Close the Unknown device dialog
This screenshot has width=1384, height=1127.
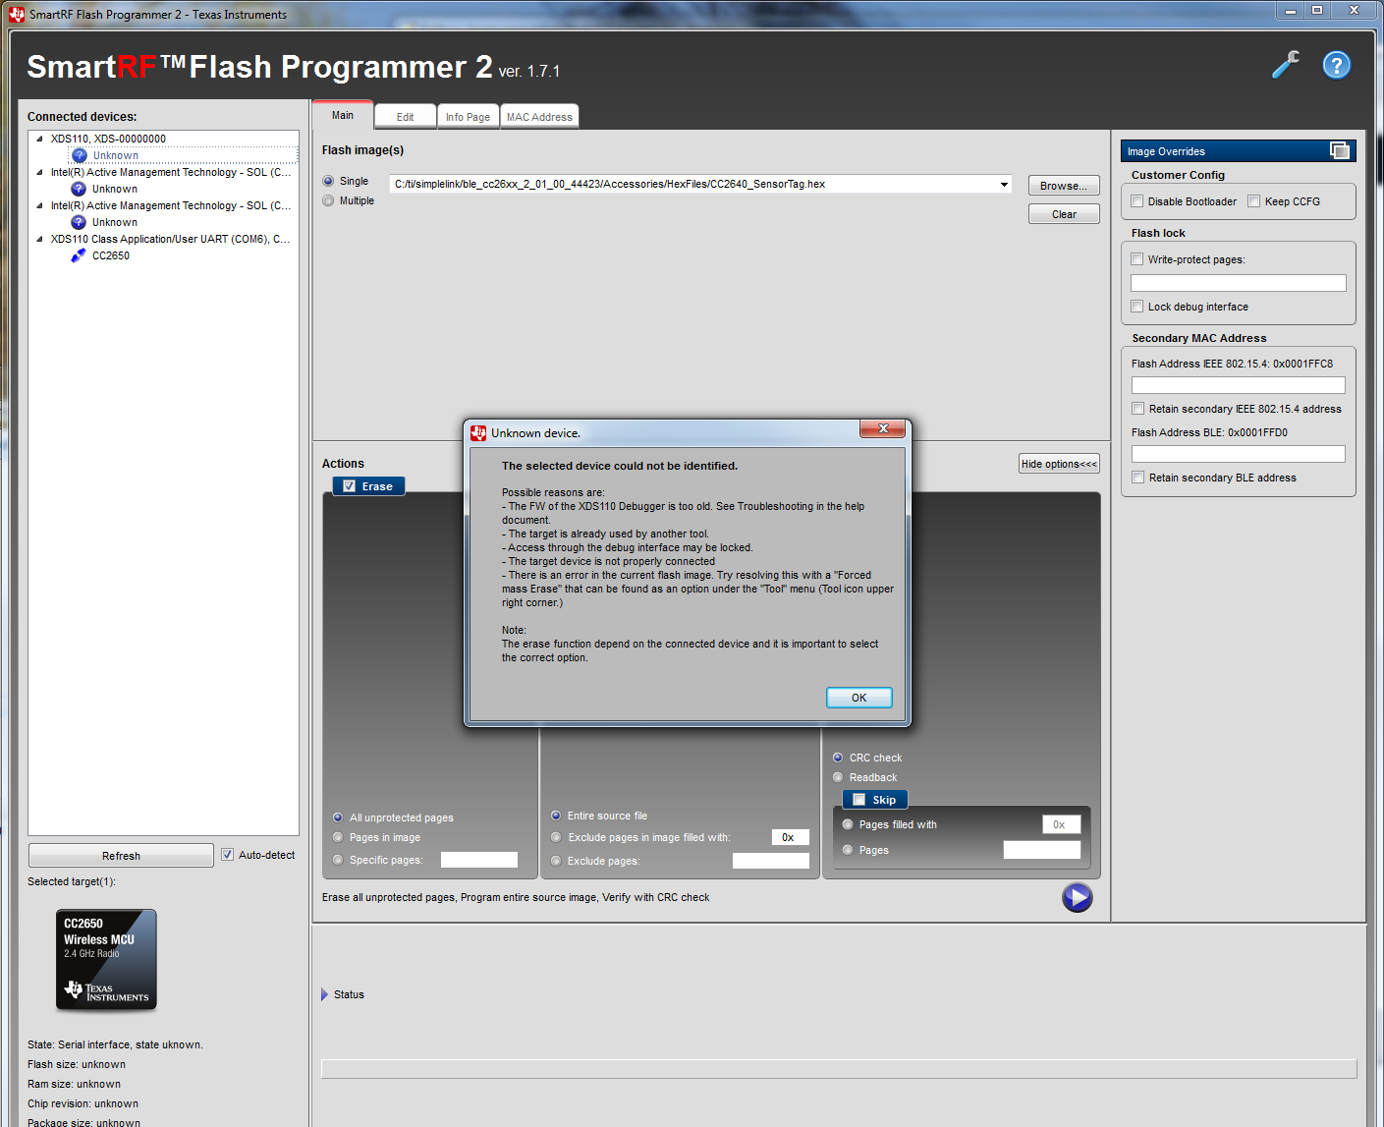click(883, 428)
